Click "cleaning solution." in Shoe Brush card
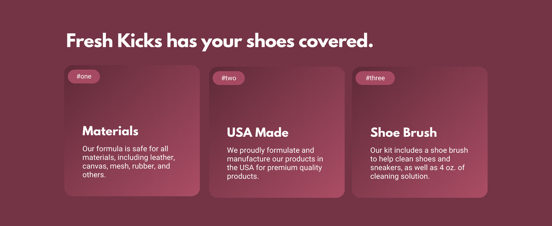Image resolution: width=552 pixels, height=226 pixels. (x=400, y=176)
